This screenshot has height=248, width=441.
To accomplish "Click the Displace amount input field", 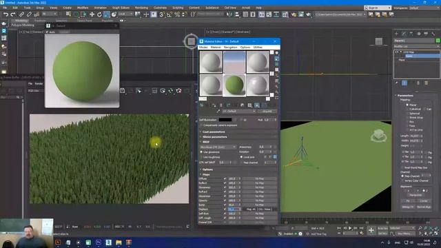I will pos(234,209).
